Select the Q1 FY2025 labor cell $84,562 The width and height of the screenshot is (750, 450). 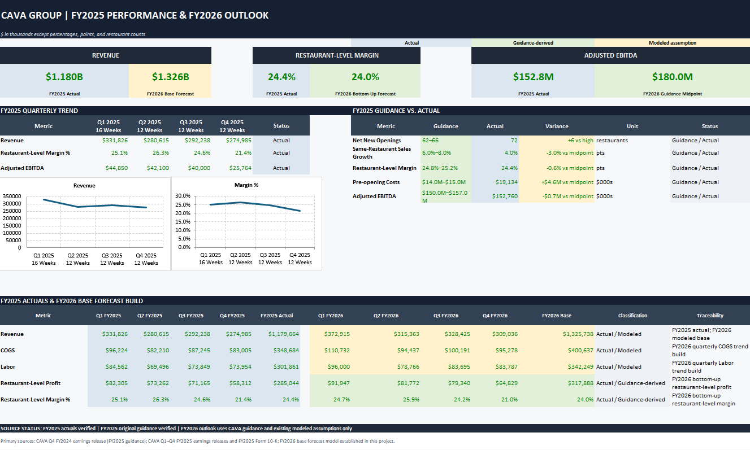pyautogui.click(x=109, y=366)
